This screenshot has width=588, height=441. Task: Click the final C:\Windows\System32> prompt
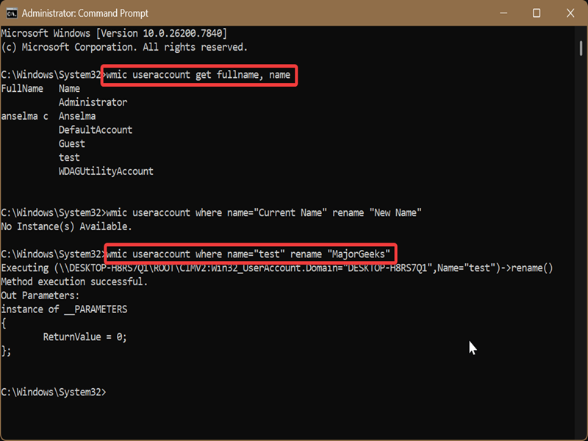(x=54, y=392)
